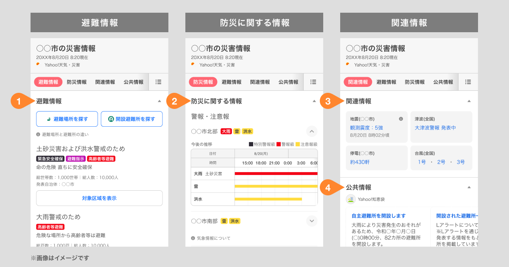Screen dimensions: 509x267
Task: Click the info icon on the 地震(○○市) card
Action: [401, 120]
